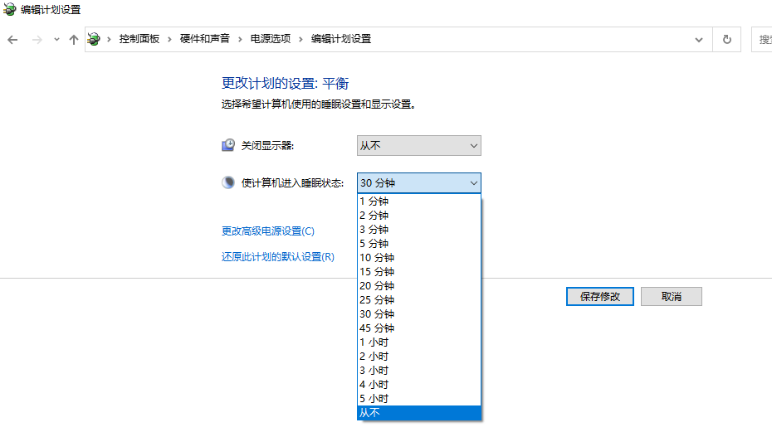This screenshot has width=772, height=437.
Task: Select 1 分钟 from the list
Action: (x=419, y=201)
